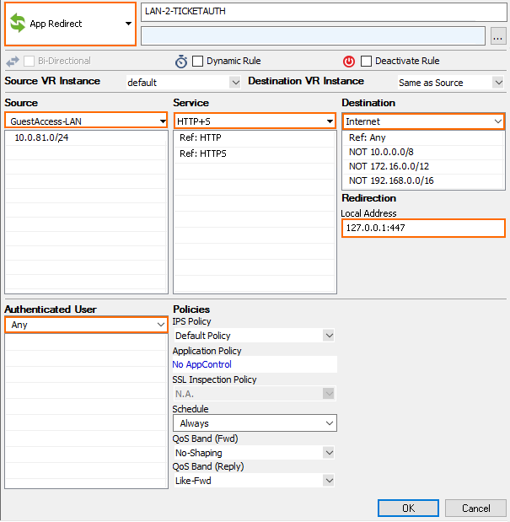
Task: Open the IPS Policy dropdown
Action: (x=255, y=336)
